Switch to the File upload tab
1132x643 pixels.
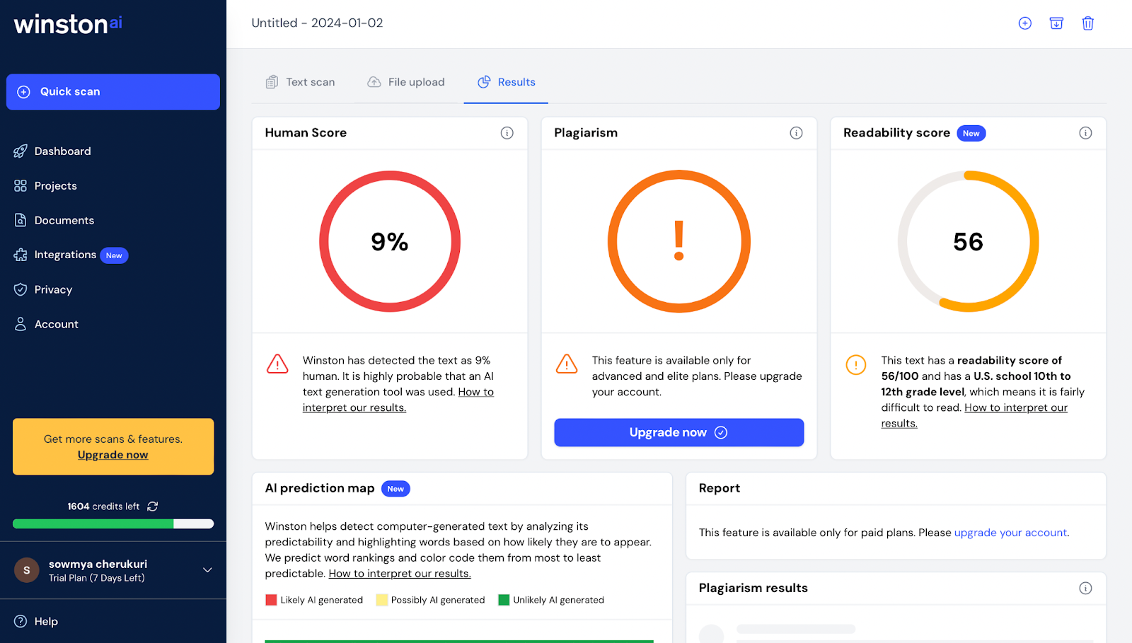(x=406, y=82)
